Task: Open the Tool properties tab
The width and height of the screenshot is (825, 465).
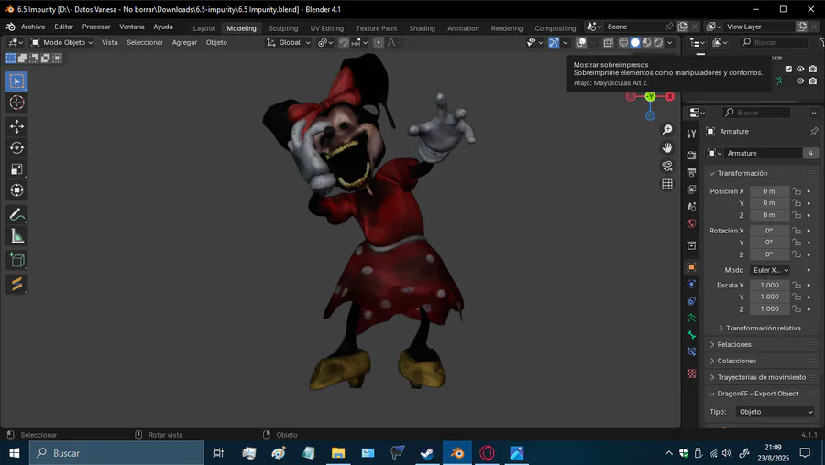Action: tap(691, 134)
